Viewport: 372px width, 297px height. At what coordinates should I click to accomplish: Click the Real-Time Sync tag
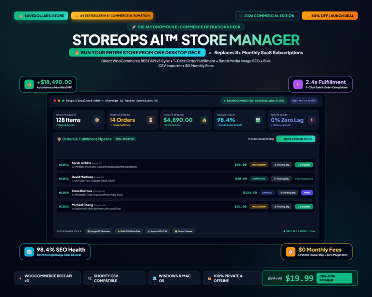[125, 139]
